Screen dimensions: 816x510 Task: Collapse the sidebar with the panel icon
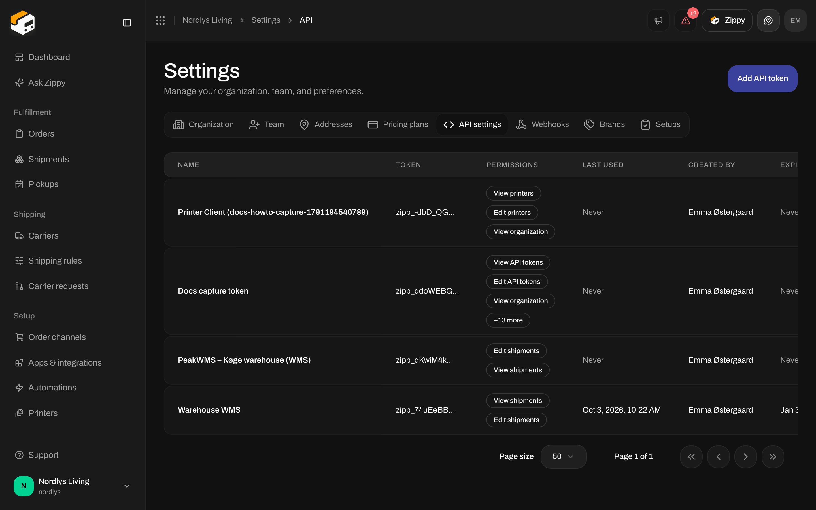click(127, 23)
